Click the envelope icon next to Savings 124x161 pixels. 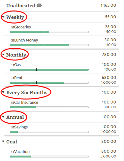pyautogui.click(x=12, y=127)
